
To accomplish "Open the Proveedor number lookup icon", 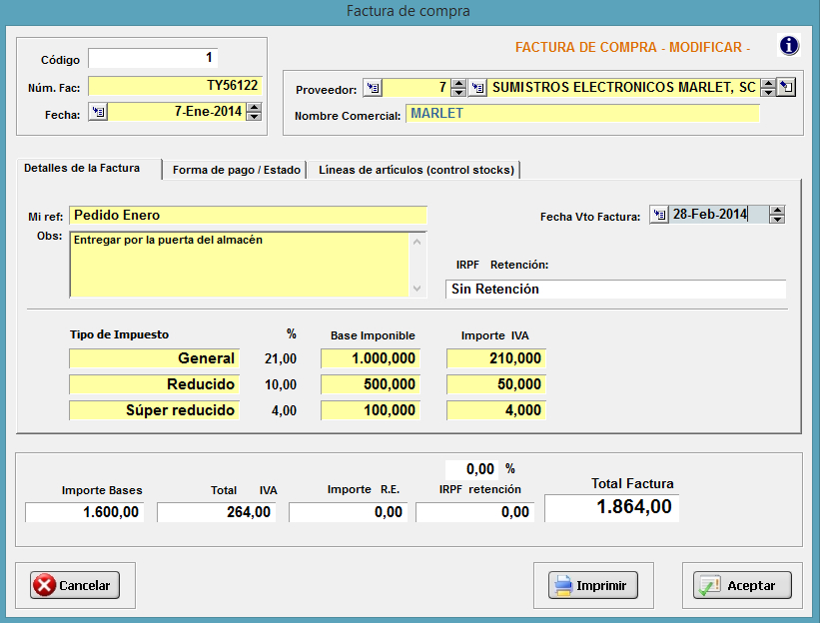I will [x=373, y=88].
